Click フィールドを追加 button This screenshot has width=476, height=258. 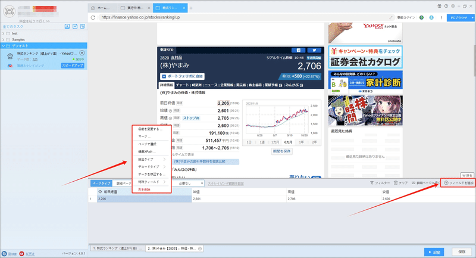(x=458, y=183)
